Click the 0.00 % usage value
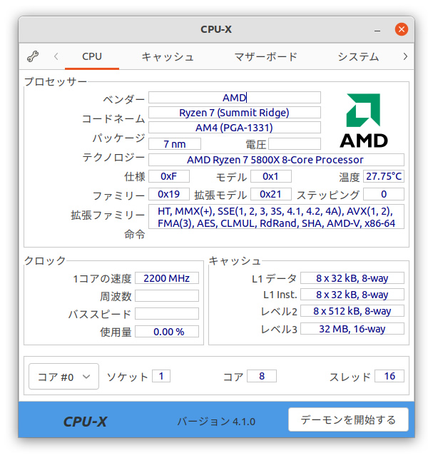Viewport: 433px width, 458px height. click(x=167, y=332)
